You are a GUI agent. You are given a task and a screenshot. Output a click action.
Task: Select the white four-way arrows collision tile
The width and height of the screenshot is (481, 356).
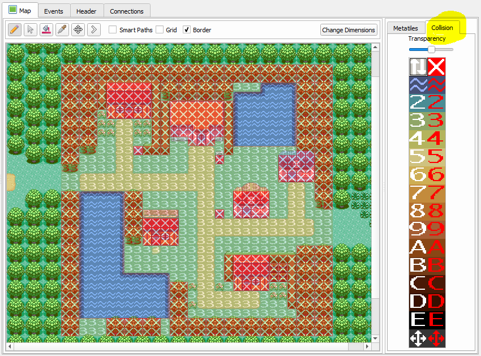click(418, 338)
